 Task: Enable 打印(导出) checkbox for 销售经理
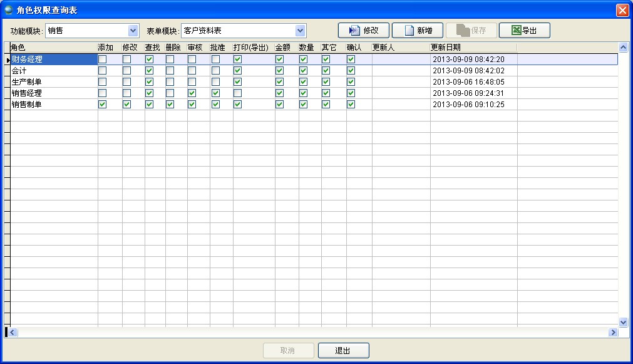tap(238, 93)
